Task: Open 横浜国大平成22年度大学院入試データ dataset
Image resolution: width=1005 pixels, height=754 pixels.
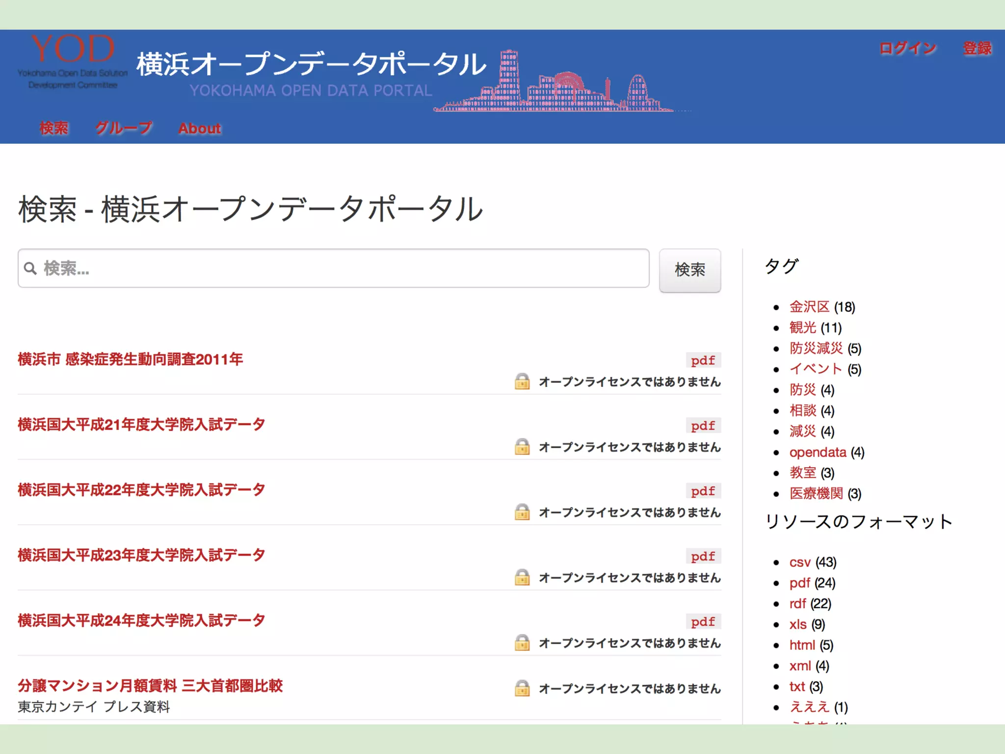Action: point(141,490)
